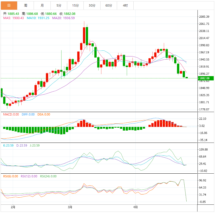The width and height of the screenshot is (216, 213).
Task: Click the MA10: 1931.25 indicator label
Action: (38, 18)
